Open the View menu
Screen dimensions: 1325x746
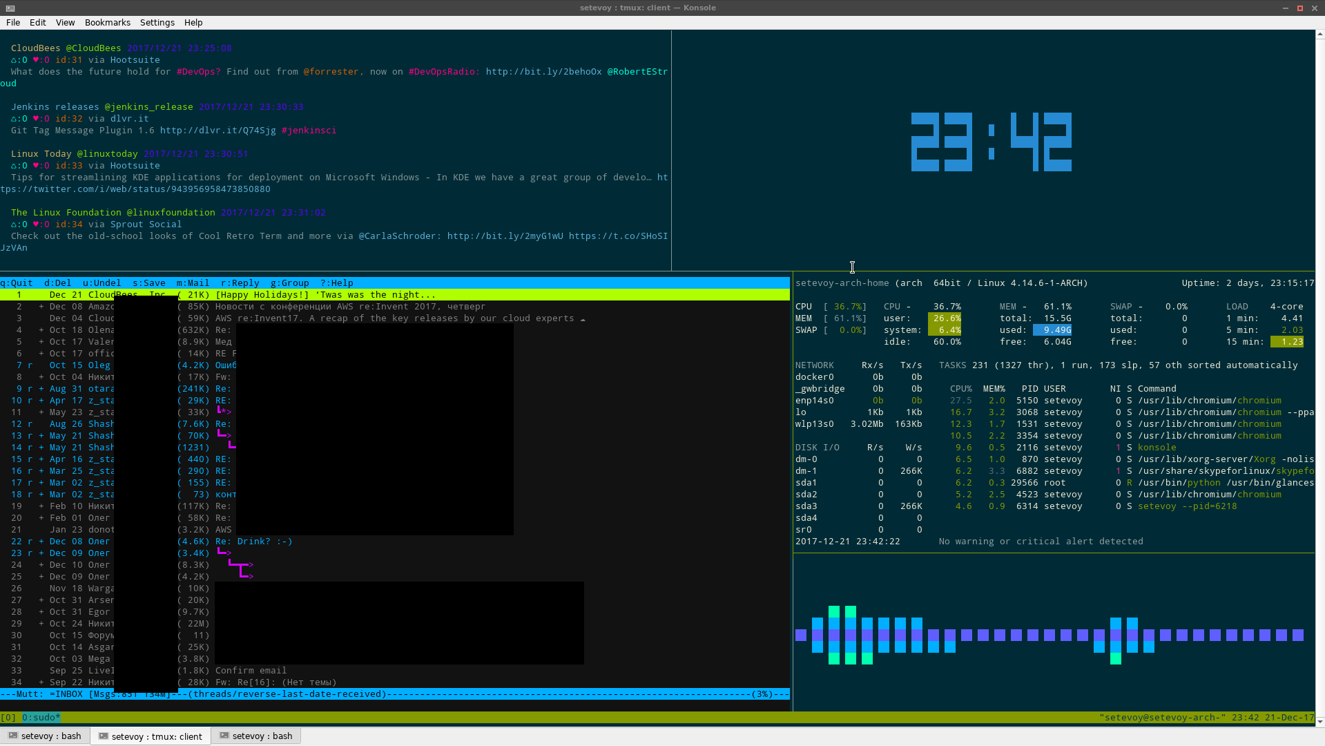pyautogui.click(x=65, y=22)
